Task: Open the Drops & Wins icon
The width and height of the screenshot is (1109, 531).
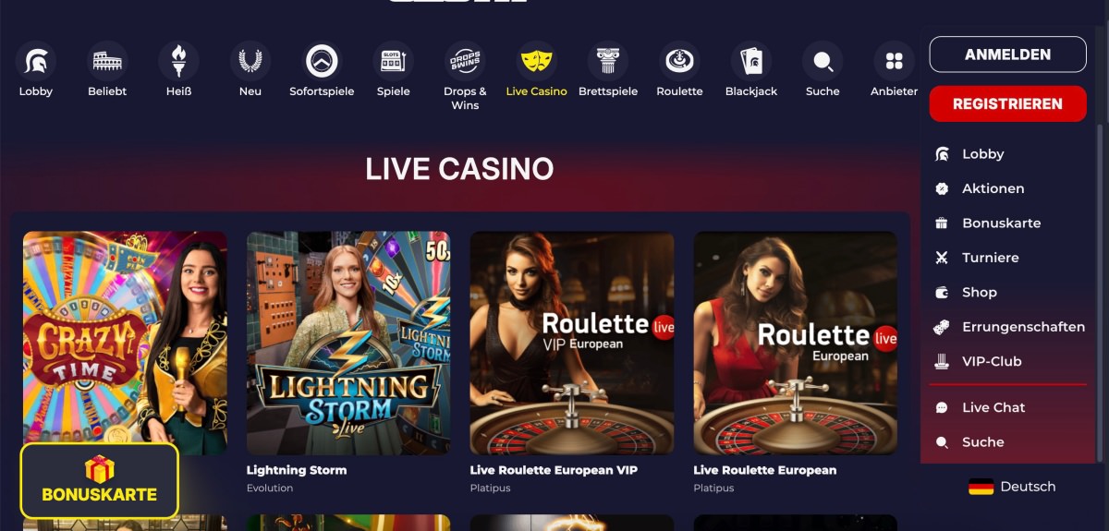Action: click(465, 62)
